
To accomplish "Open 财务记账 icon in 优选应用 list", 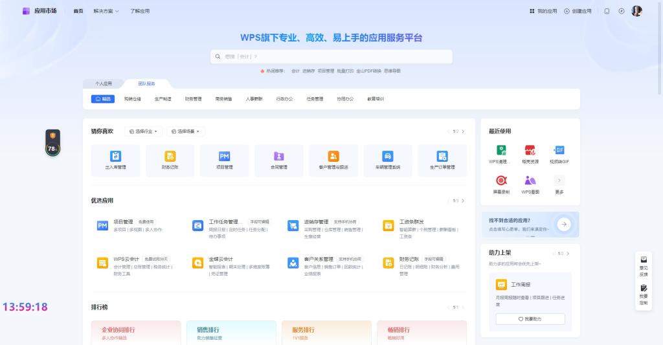I will pos(388,263).
